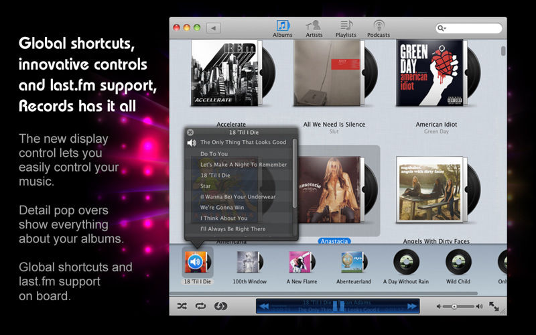Screen dimensions: 536x335
Task: Select the A Day Without Rain record
Action: point(406,262)
